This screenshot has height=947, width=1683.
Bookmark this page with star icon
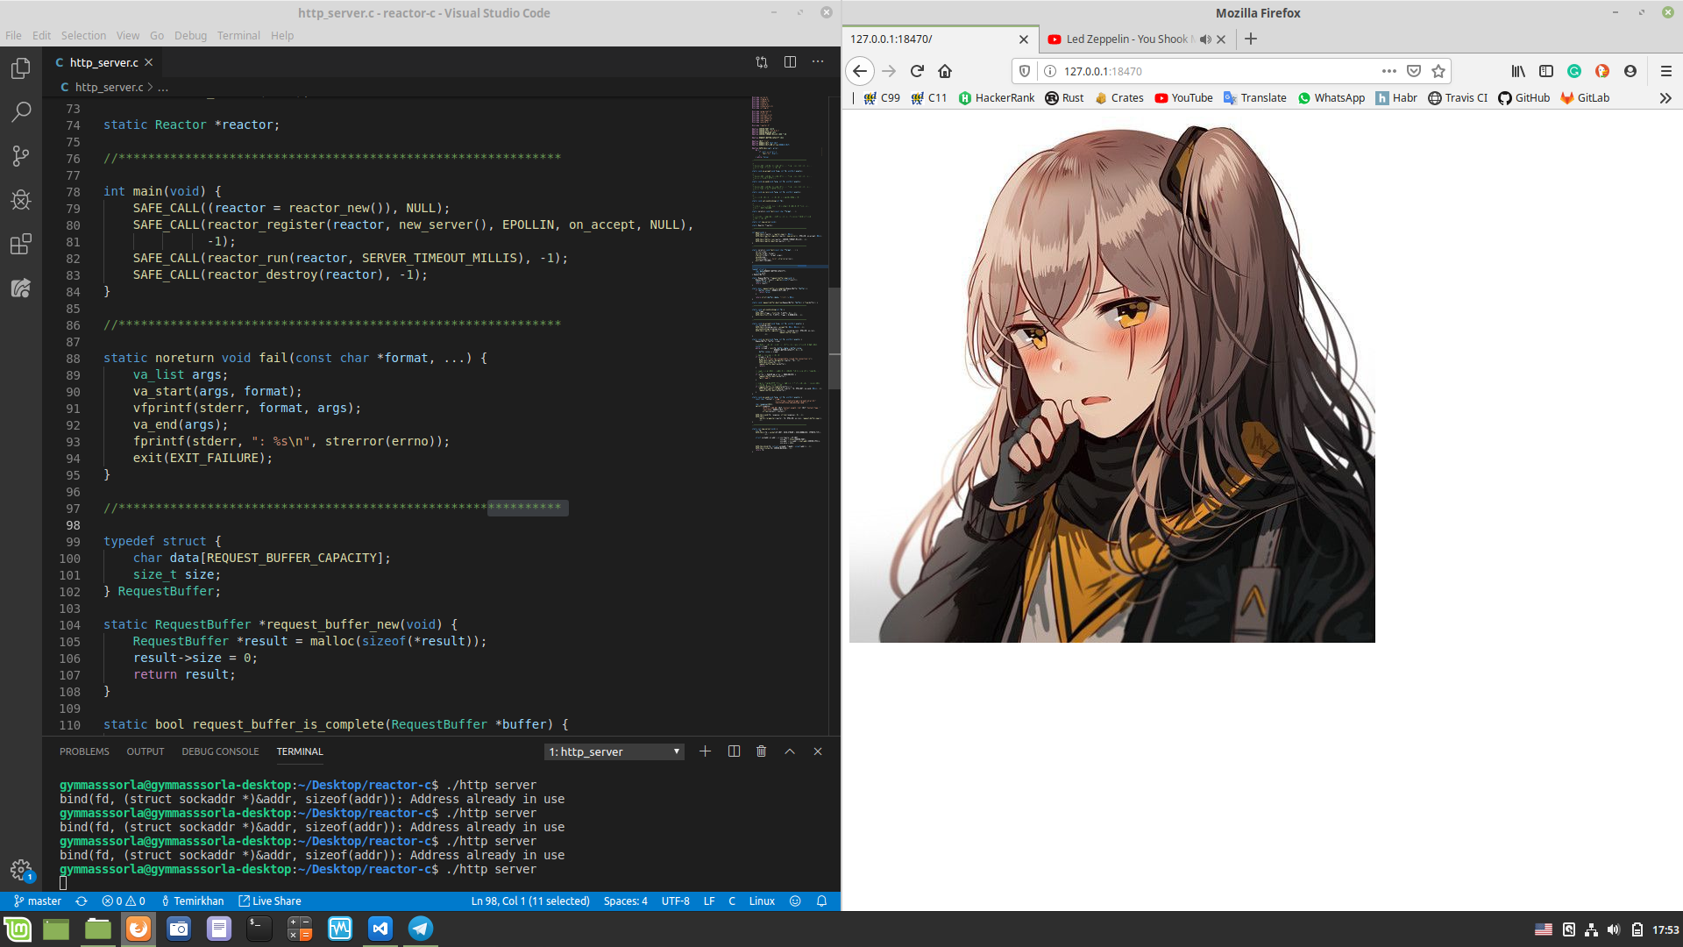pos(1438,71)
